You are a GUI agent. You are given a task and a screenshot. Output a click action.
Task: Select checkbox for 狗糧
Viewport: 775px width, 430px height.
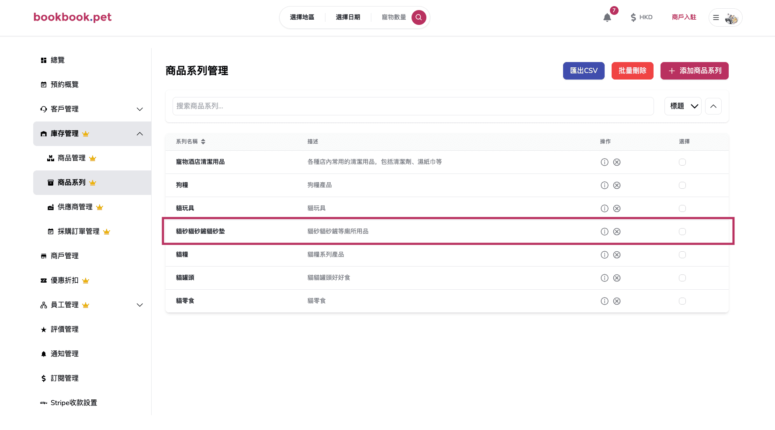coord(682,185)
